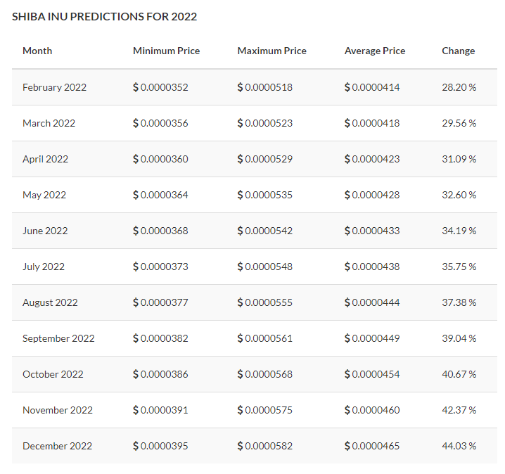Click minimum price $ 0.0000386

(x=160, y=374)
